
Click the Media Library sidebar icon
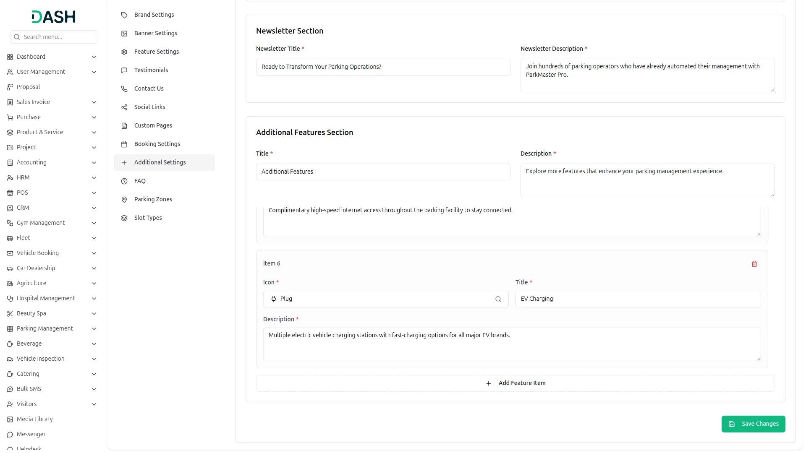(x=10, y=419)
